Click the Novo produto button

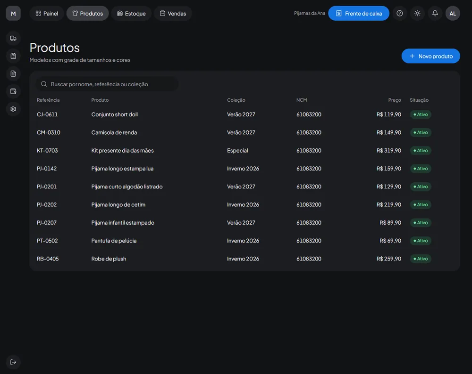coord(430,56)
